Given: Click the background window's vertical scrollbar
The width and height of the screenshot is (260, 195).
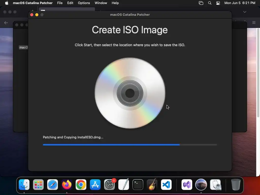Looking at the screenshot, I should 258,73.
